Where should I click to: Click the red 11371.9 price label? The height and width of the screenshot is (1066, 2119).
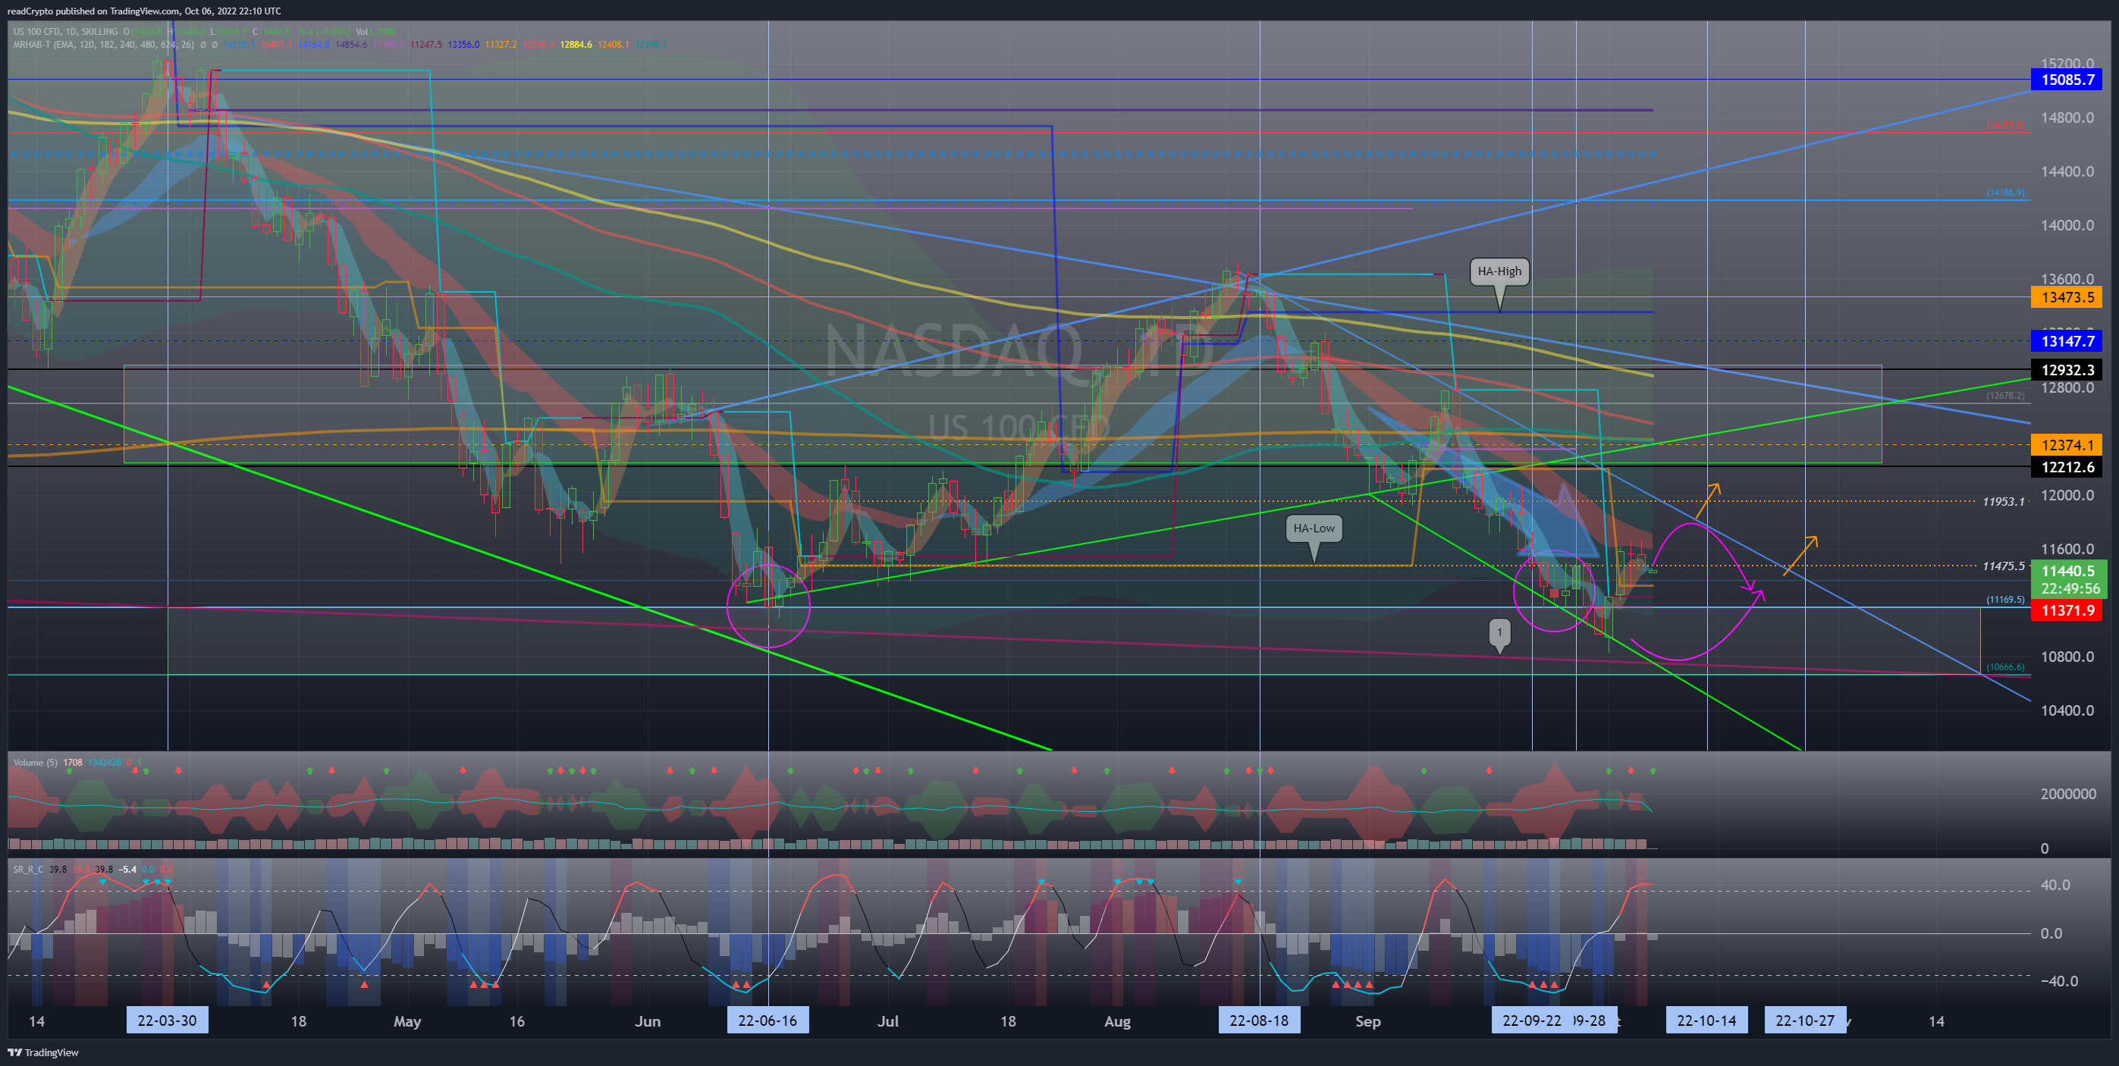[2067, 610]
